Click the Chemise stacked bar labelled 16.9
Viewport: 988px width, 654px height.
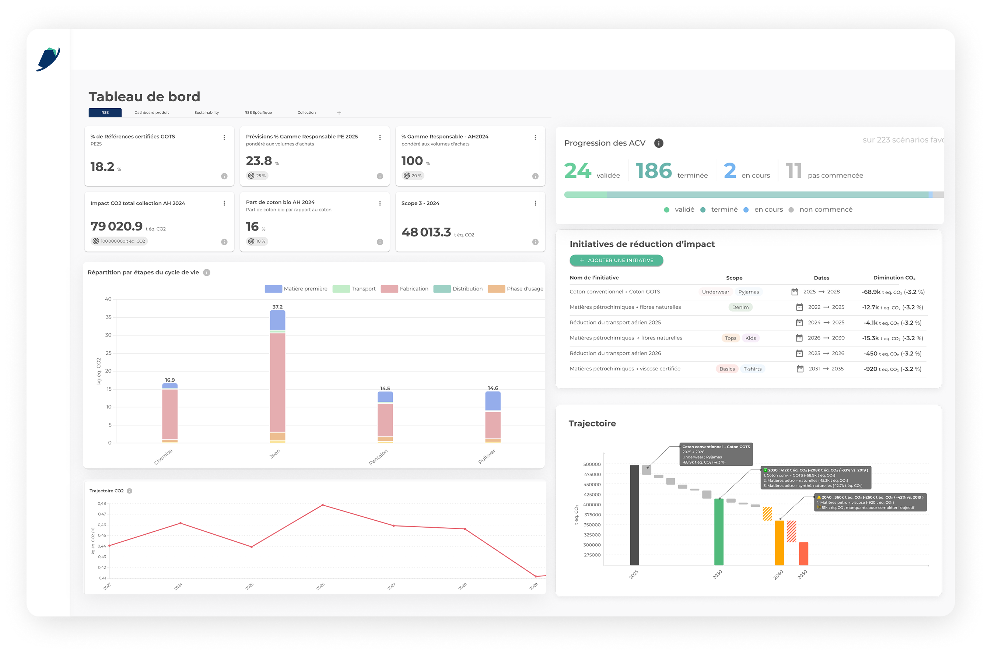(x=170, y=413)
